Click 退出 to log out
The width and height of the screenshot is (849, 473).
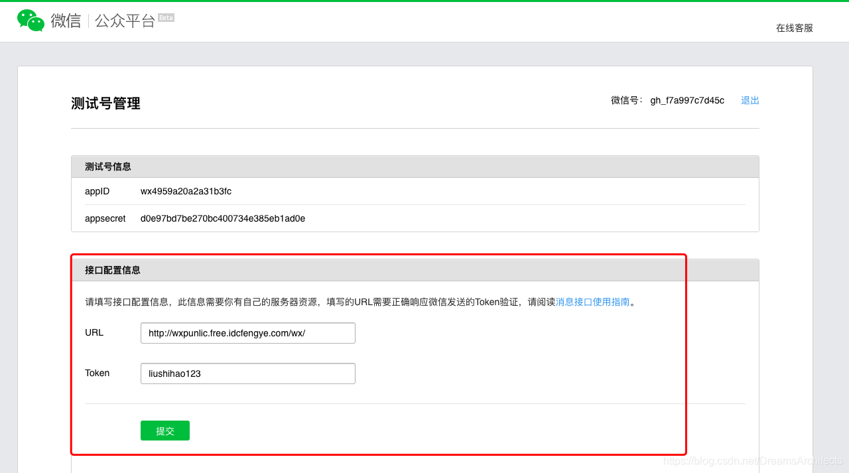750,100
